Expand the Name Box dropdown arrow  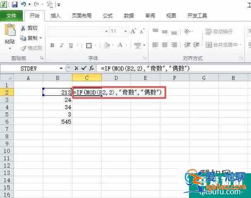point(62,68)
